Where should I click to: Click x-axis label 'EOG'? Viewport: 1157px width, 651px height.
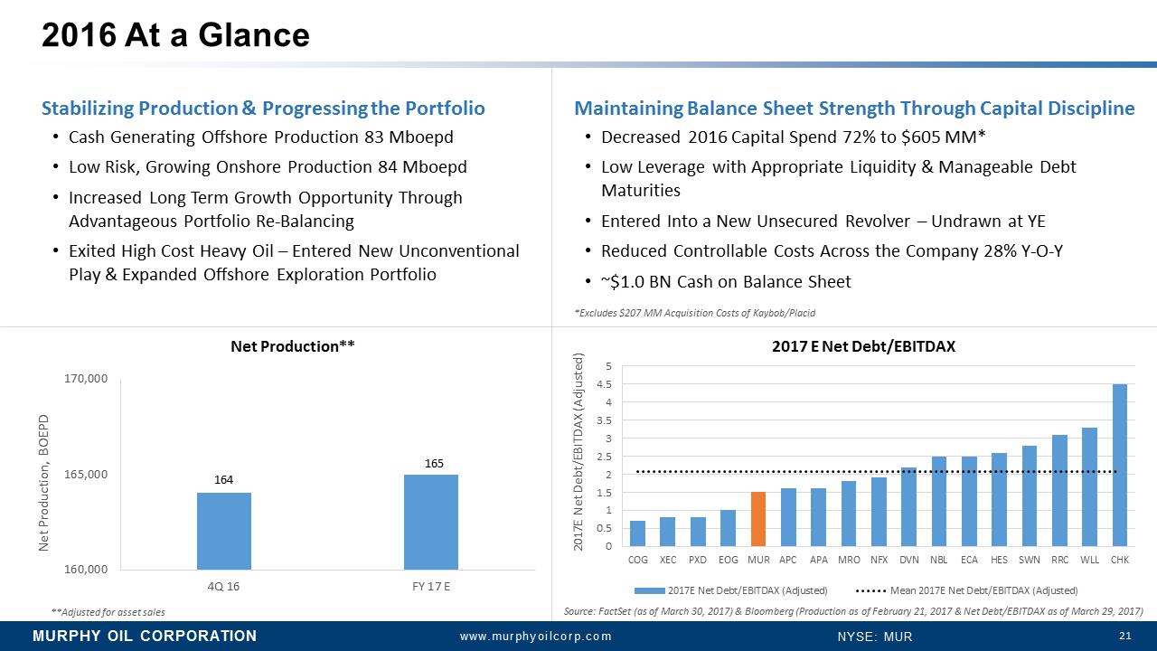(x=729, y=561)
